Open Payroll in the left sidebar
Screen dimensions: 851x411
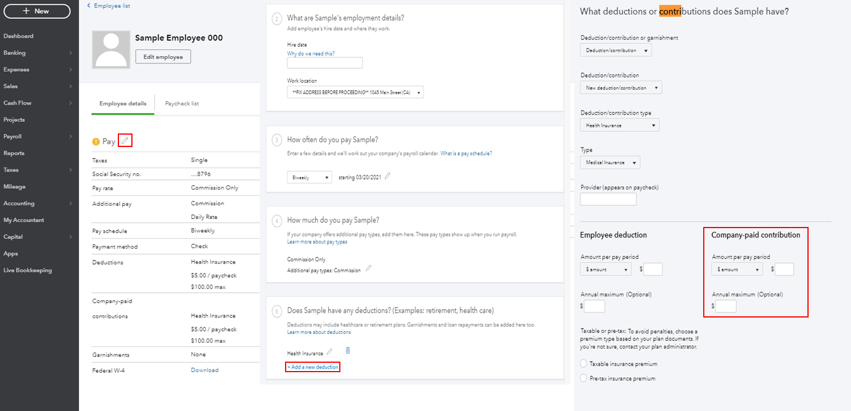13,136
